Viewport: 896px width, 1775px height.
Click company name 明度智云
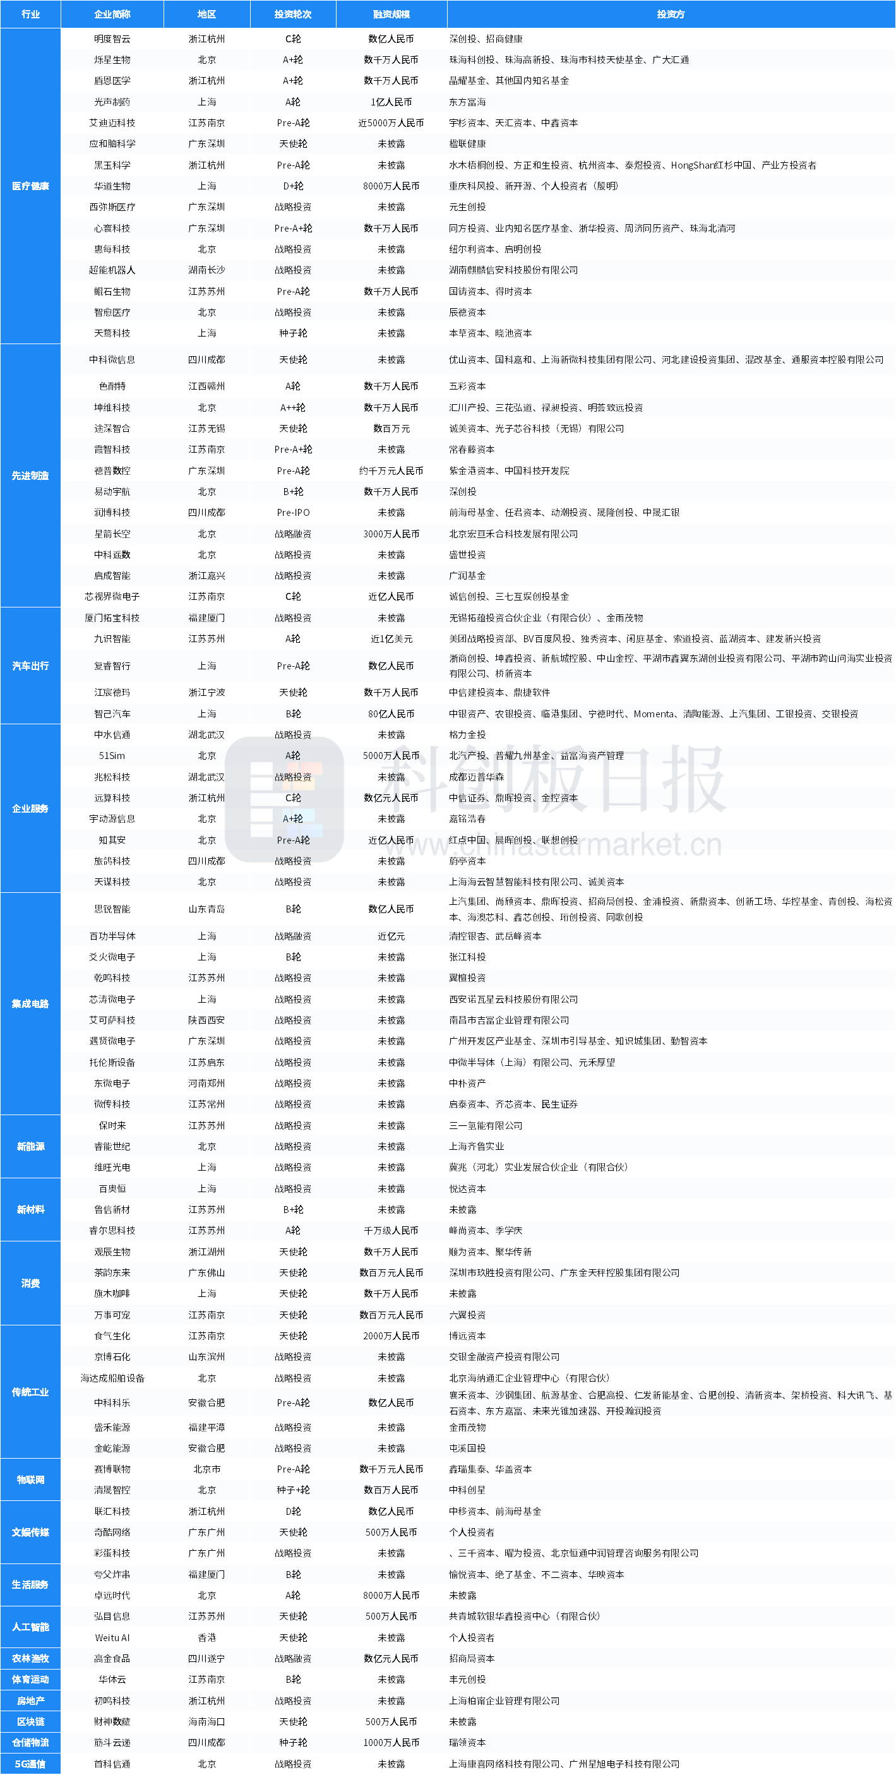point(112,39)
